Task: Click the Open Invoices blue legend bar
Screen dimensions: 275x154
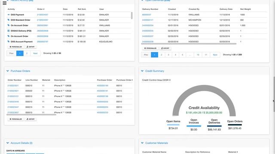Action: (194, 126)
